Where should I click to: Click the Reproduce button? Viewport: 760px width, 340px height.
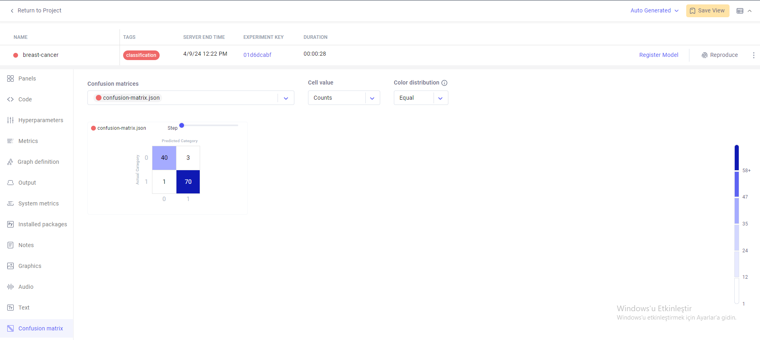point(719,55)
